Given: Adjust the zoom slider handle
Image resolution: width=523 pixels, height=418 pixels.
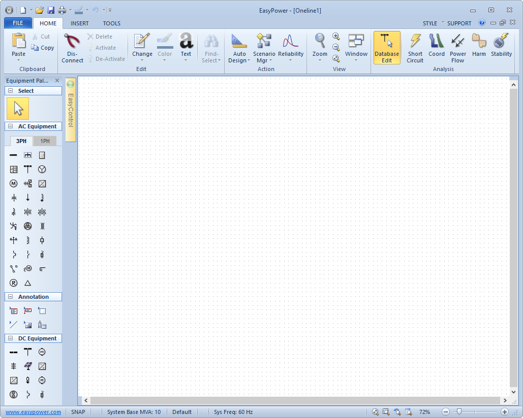Looking at the screenshot, I should click(458, 412).
